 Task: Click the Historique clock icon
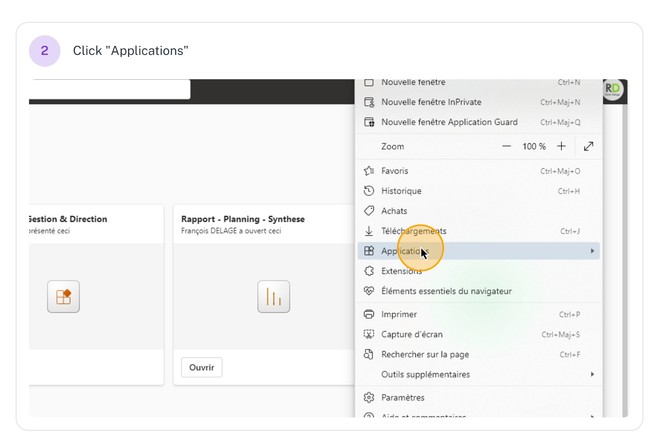(x=369, y=191)
